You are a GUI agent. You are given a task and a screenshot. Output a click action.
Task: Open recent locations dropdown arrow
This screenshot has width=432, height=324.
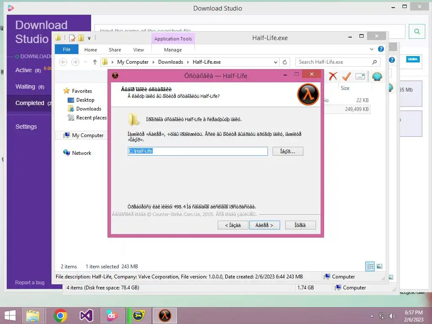click(86, 62)
